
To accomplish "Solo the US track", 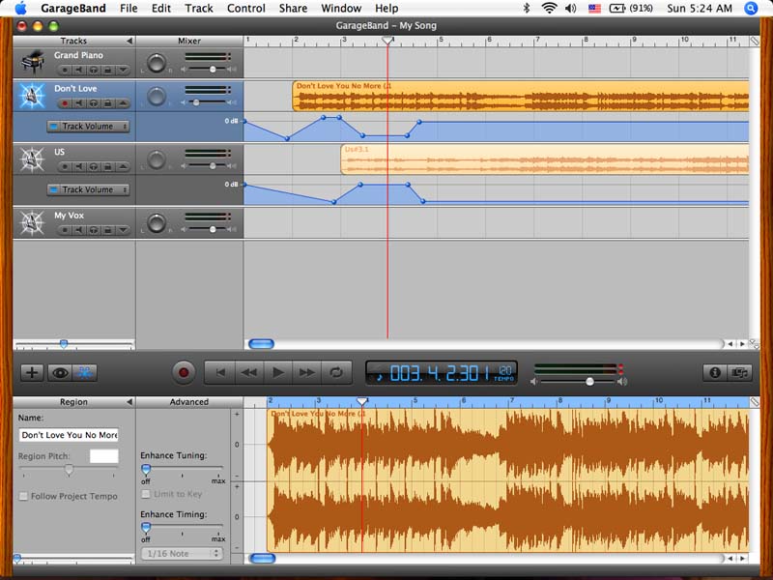I will pyautogui.click(x=93, y=166).
